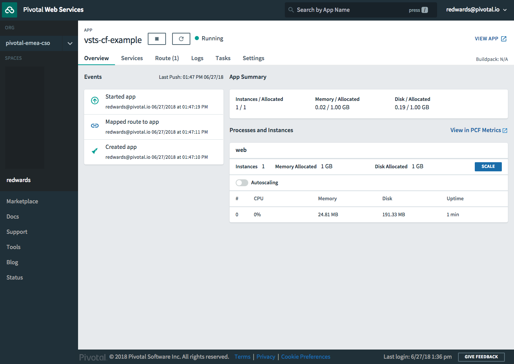
Task: Open the Tasks tab
Action: (x=223, y=58)
